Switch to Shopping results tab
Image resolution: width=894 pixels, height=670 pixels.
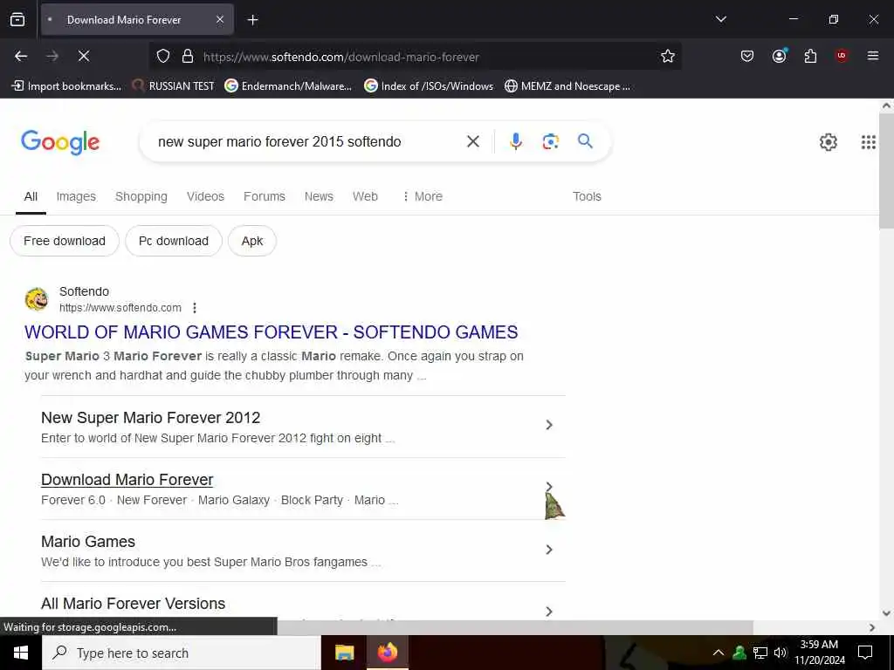point(141,196)
